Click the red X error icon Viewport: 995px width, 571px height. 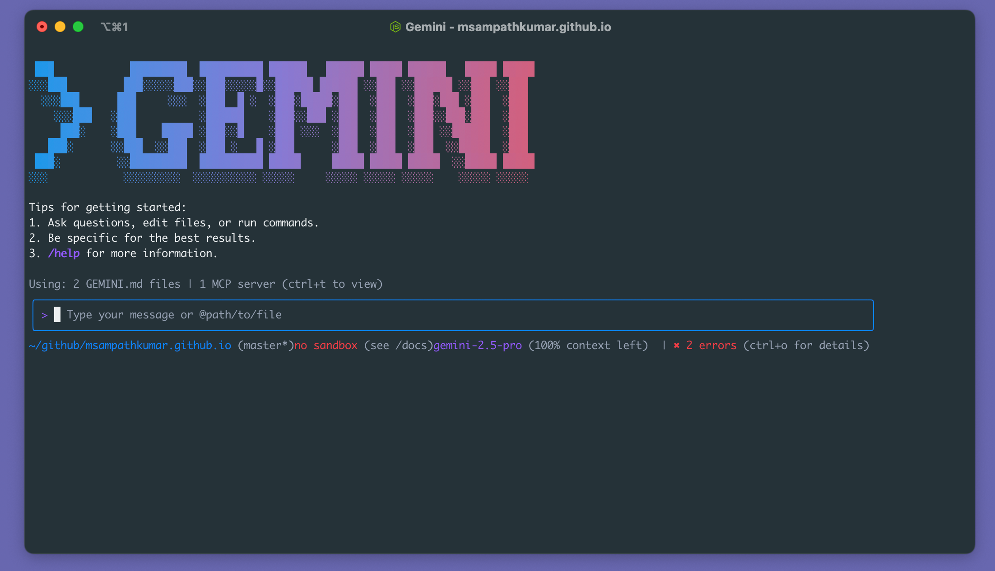coord(676,345)
